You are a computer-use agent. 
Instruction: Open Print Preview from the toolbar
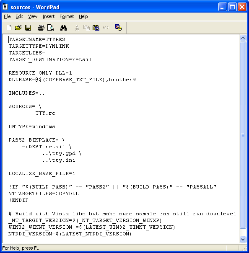pos(51,28)
